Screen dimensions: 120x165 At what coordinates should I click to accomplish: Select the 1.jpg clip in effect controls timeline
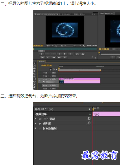tap(106, 114)
